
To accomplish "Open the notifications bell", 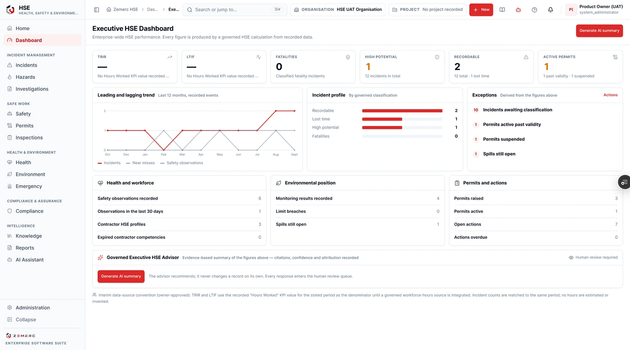I will [x=550, y=9].
